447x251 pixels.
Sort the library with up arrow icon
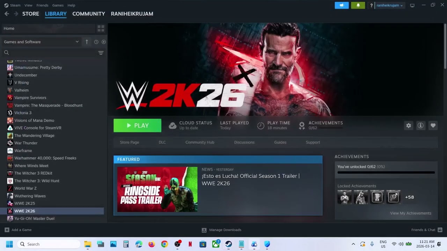[87, 42]
